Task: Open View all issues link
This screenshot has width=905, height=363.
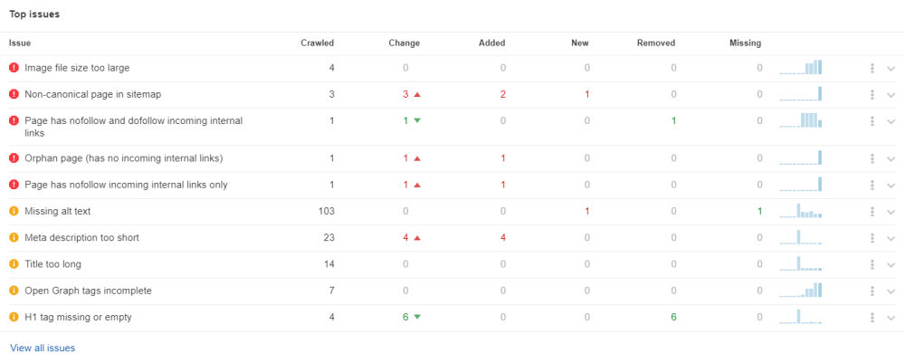Action: 43,348
